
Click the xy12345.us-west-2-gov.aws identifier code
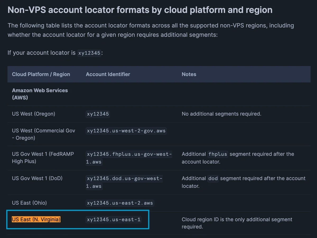click(x=126, y=131)
